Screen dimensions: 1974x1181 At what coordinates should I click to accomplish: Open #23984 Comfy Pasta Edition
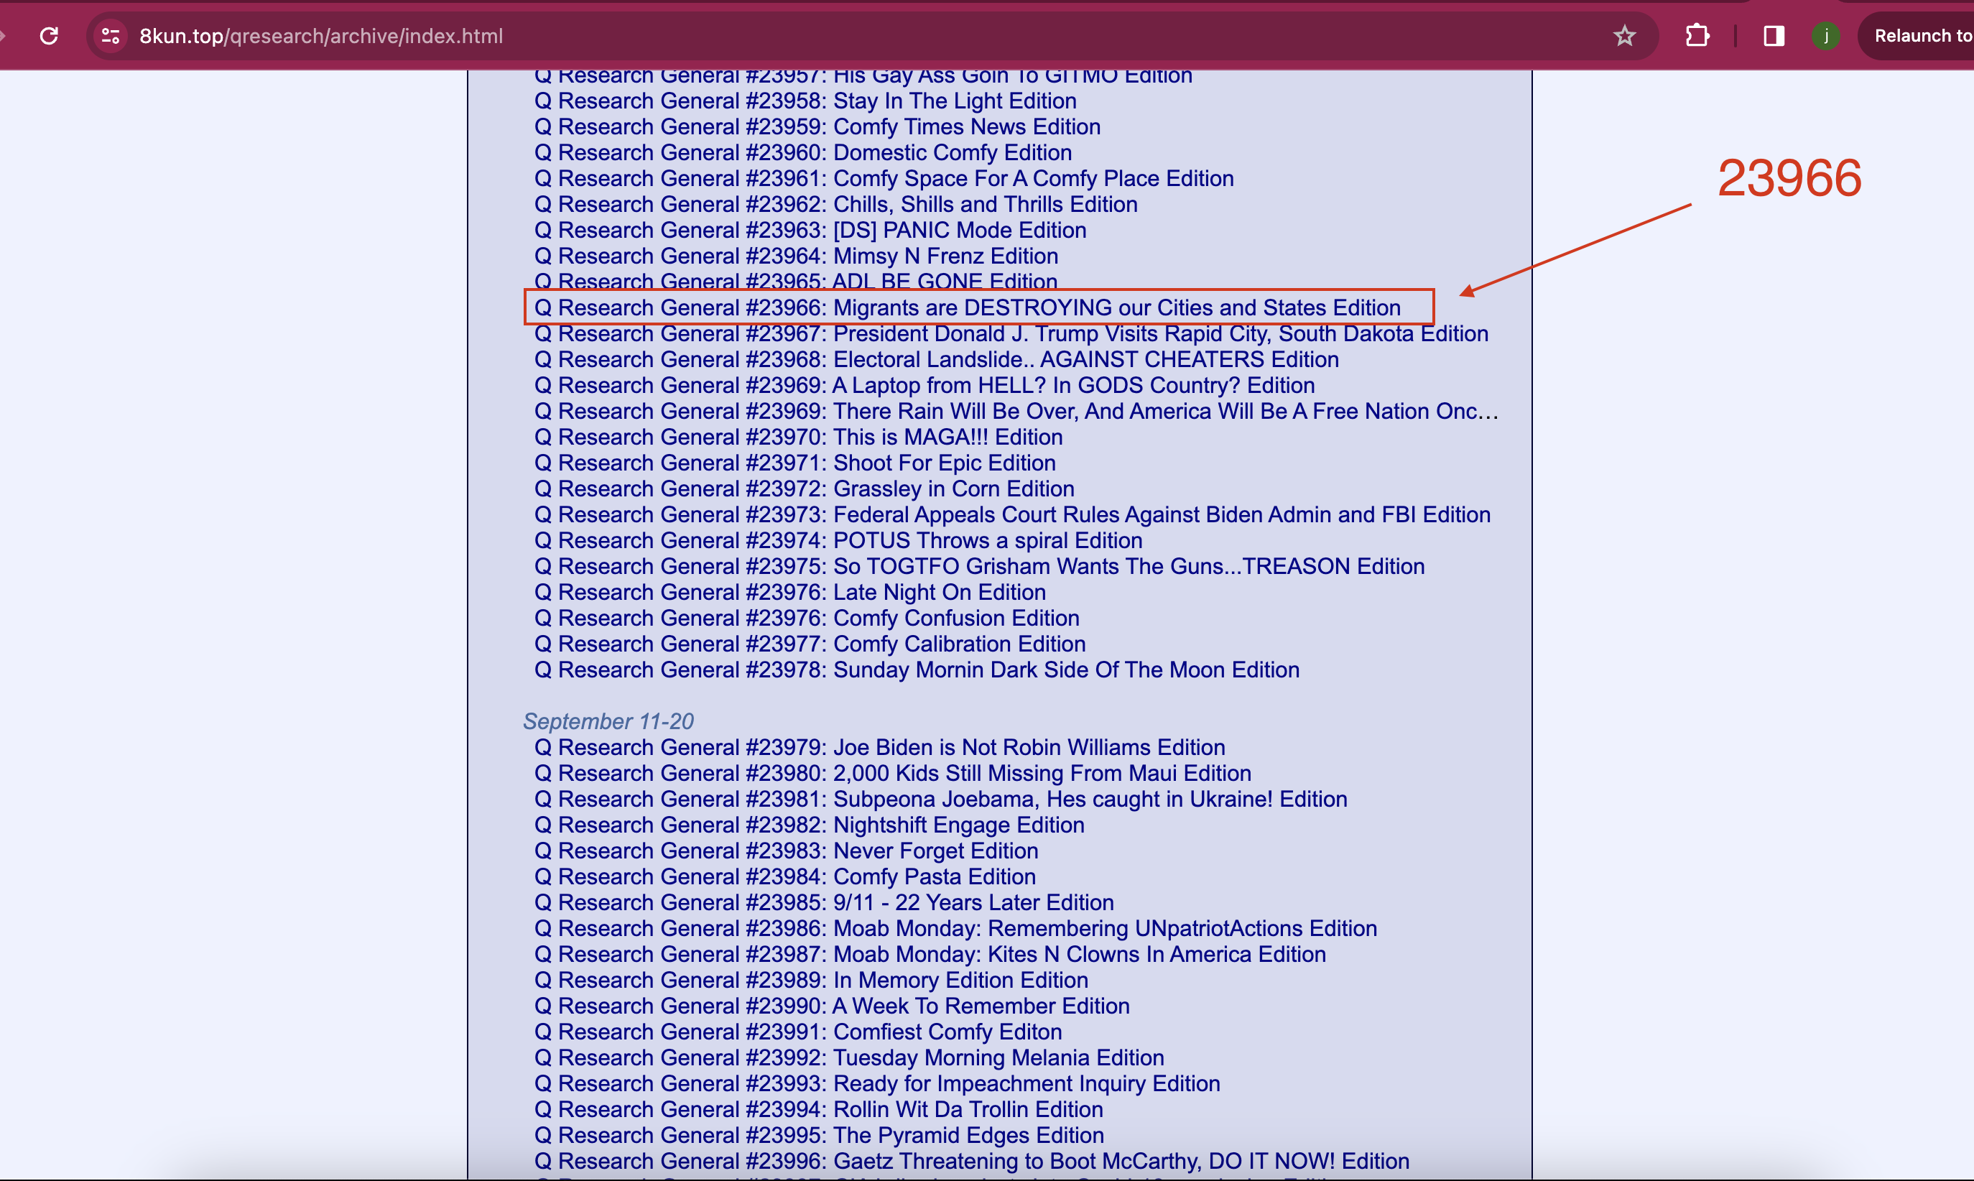coord(784,877)
